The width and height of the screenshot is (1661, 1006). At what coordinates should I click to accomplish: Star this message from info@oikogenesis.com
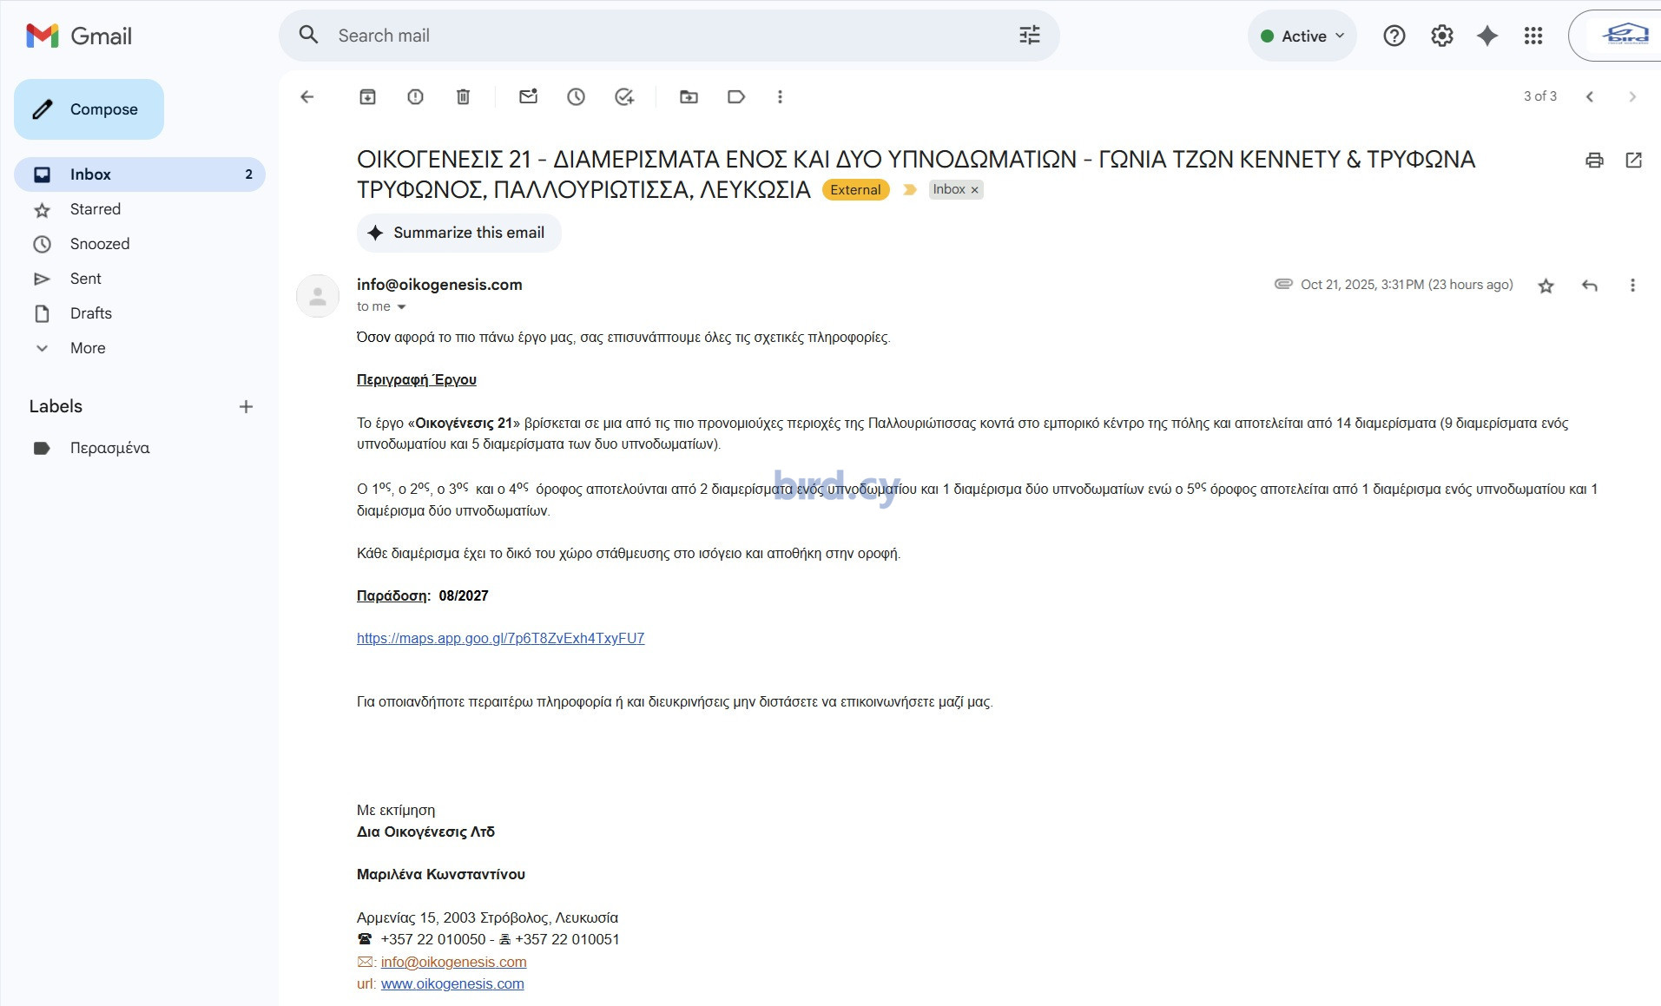[1546, 286]
